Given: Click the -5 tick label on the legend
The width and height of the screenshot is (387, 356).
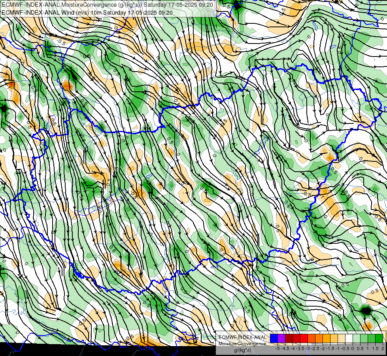Looking at the screenshot, I should click(278, 348).
